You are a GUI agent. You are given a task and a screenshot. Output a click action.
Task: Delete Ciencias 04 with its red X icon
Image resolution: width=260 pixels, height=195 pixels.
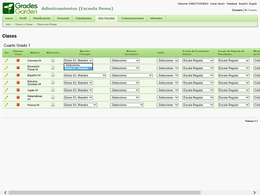[18, 61]
